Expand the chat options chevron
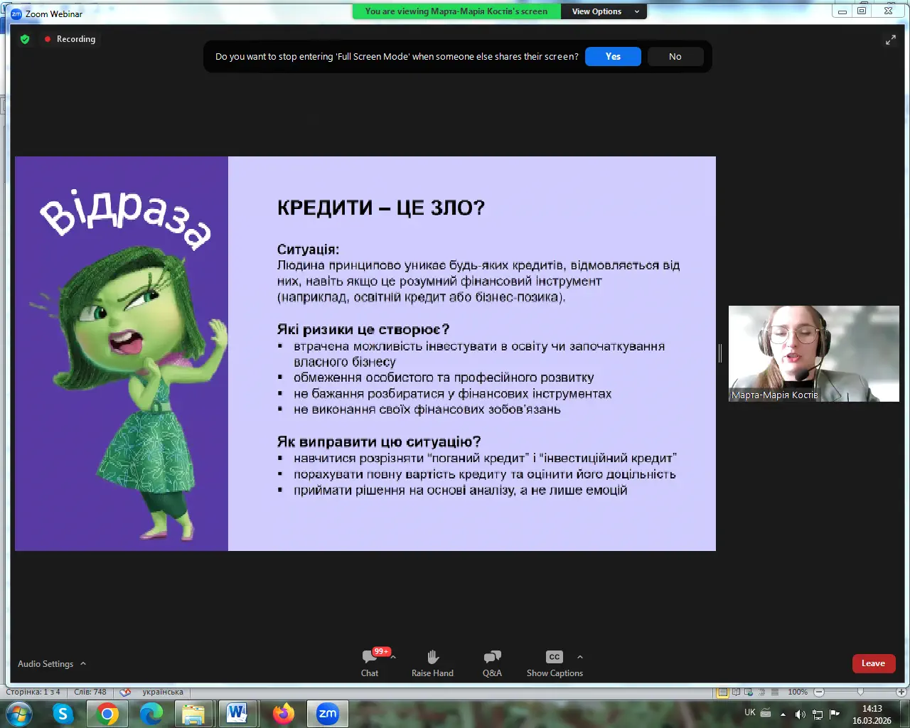Image resolution: width=910 pixels, height=728 pixels. tap(393, 657)
